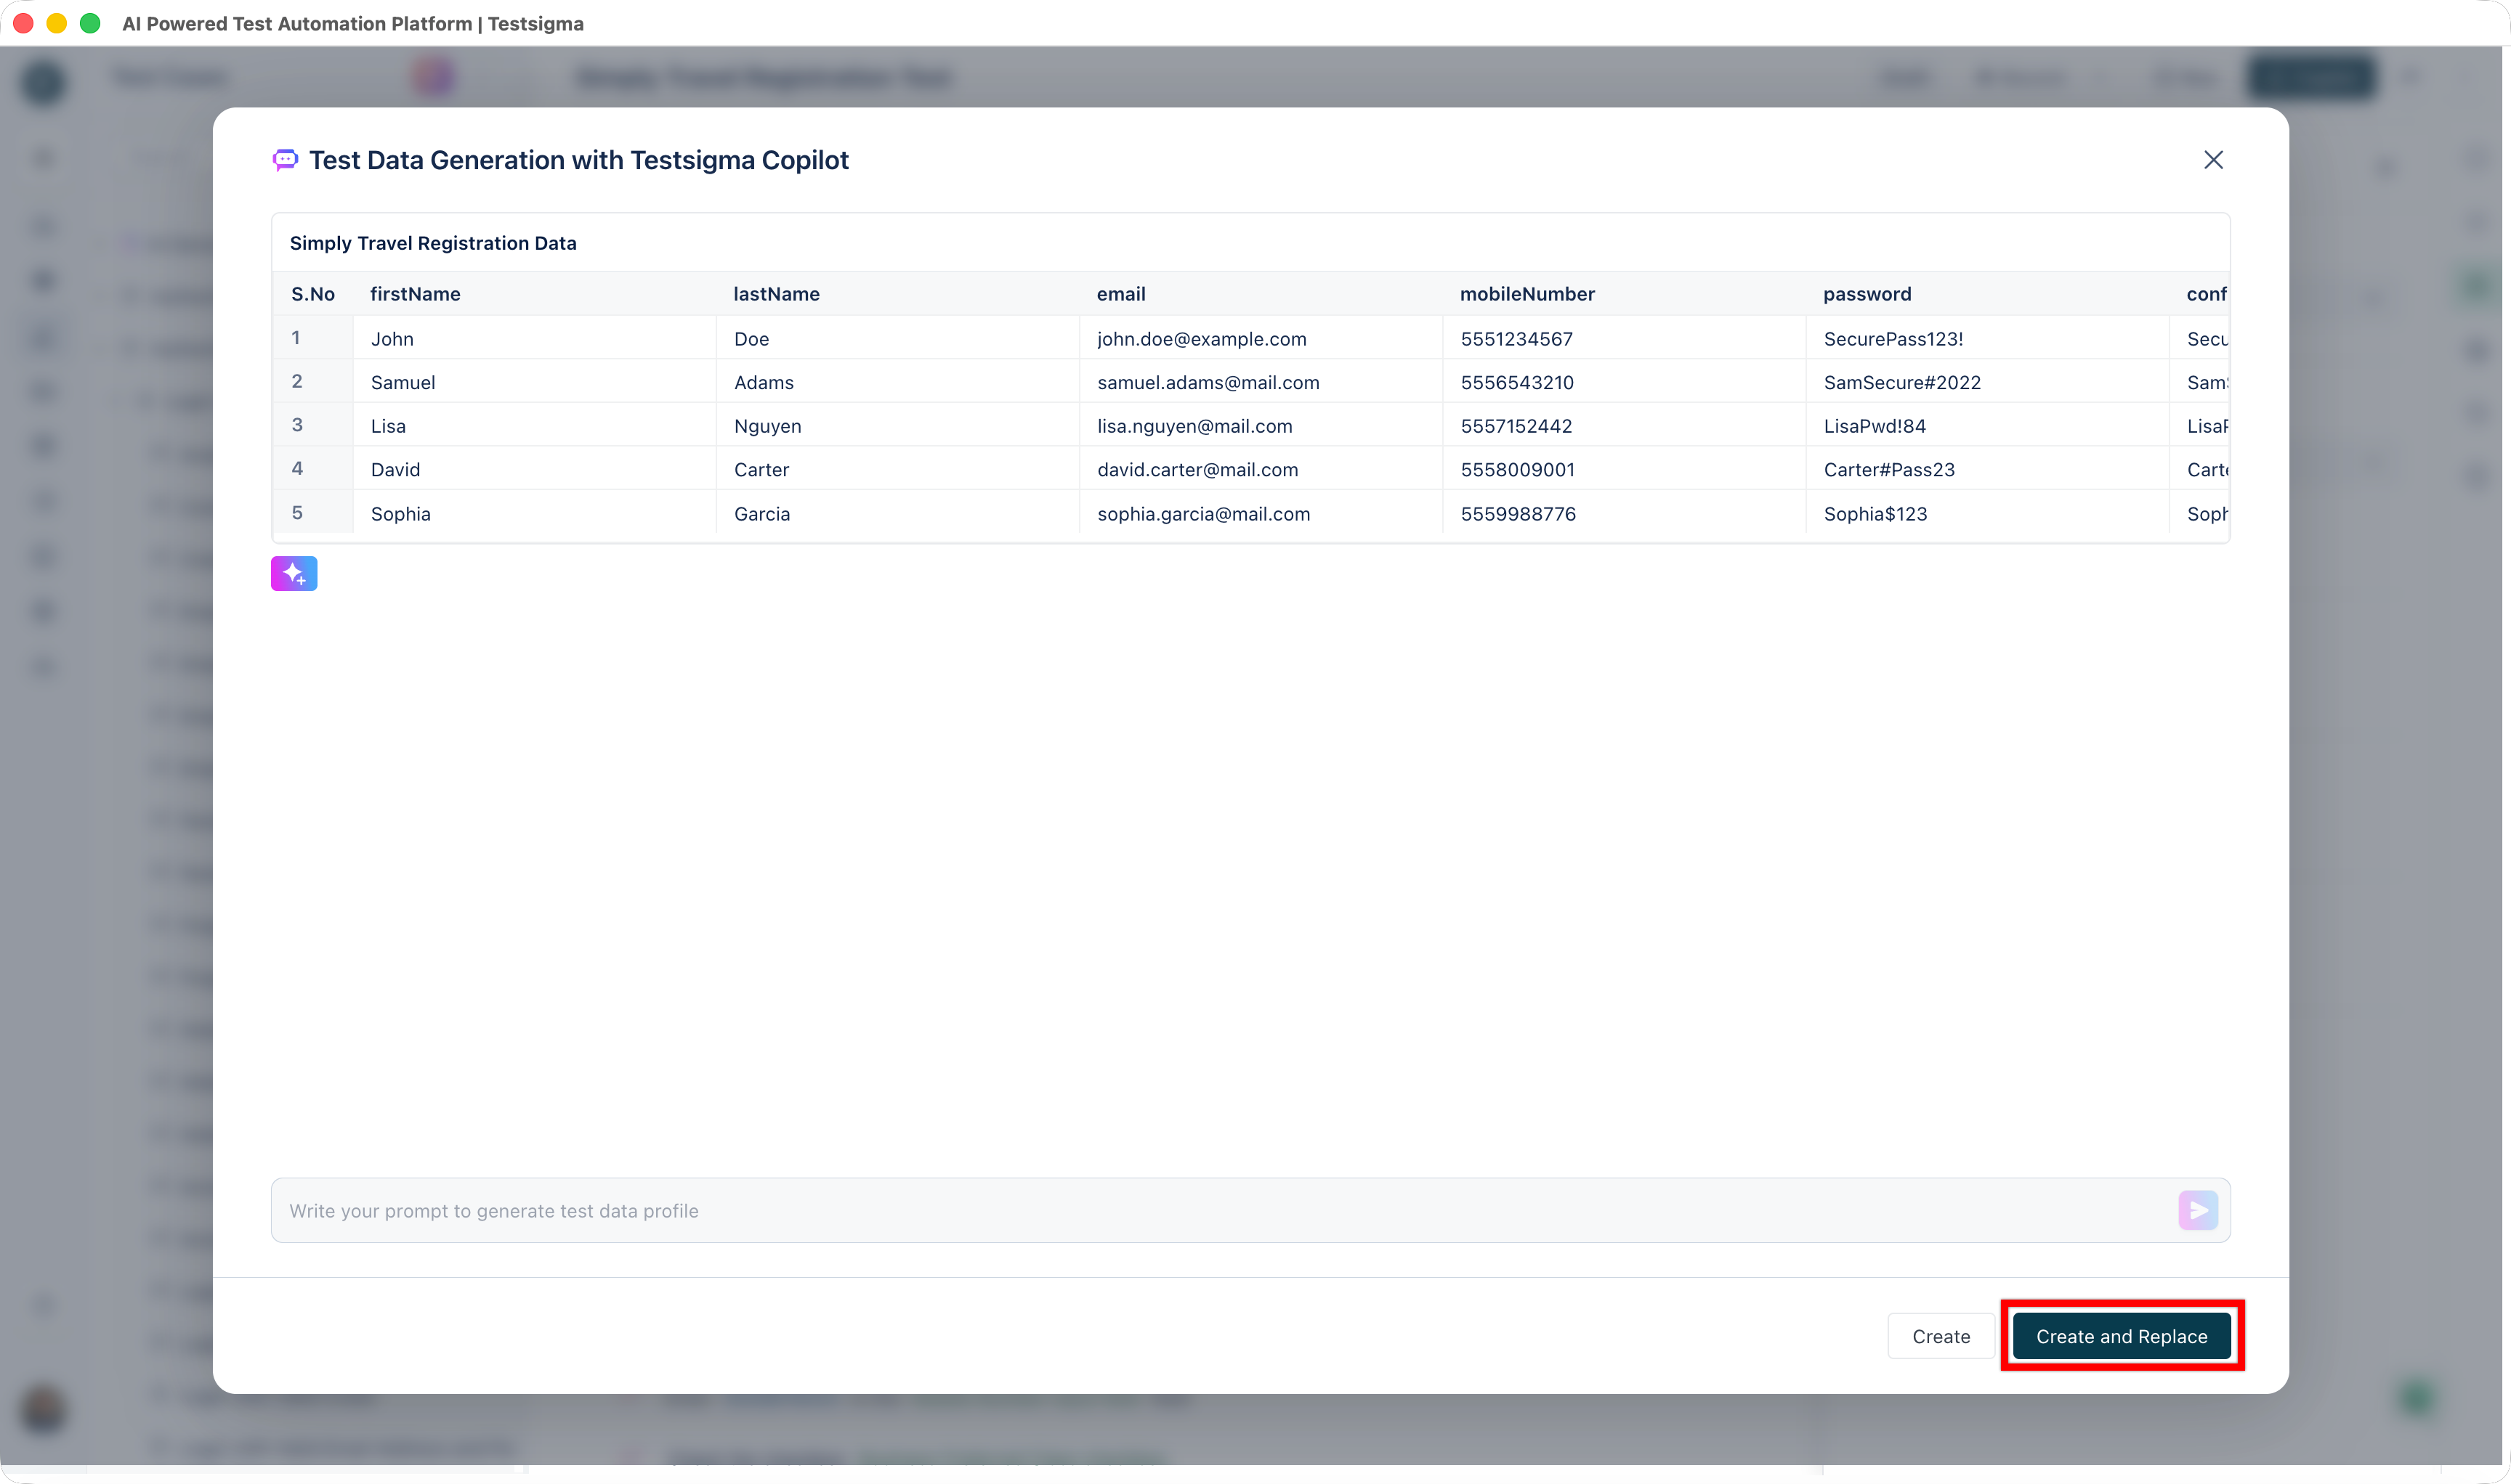
Task: Click the first name cell David
Action: [535, 469]
